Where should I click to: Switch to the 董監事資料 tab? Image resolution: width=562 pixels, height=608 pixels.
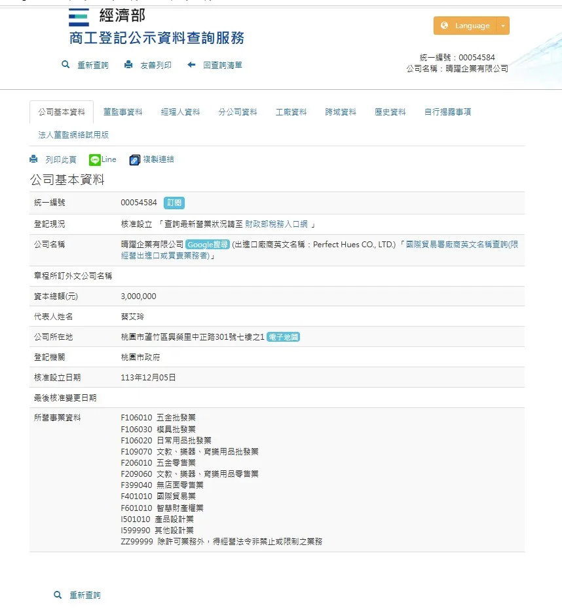pos(122,112)
